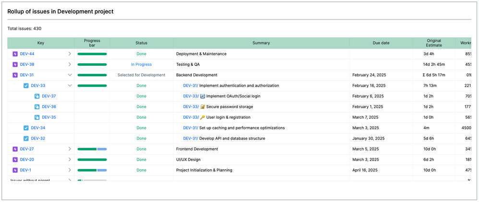Click the lock emoji before Secure password storage
This screenshot has height=202, width=479.
click(x=202, y=107)
